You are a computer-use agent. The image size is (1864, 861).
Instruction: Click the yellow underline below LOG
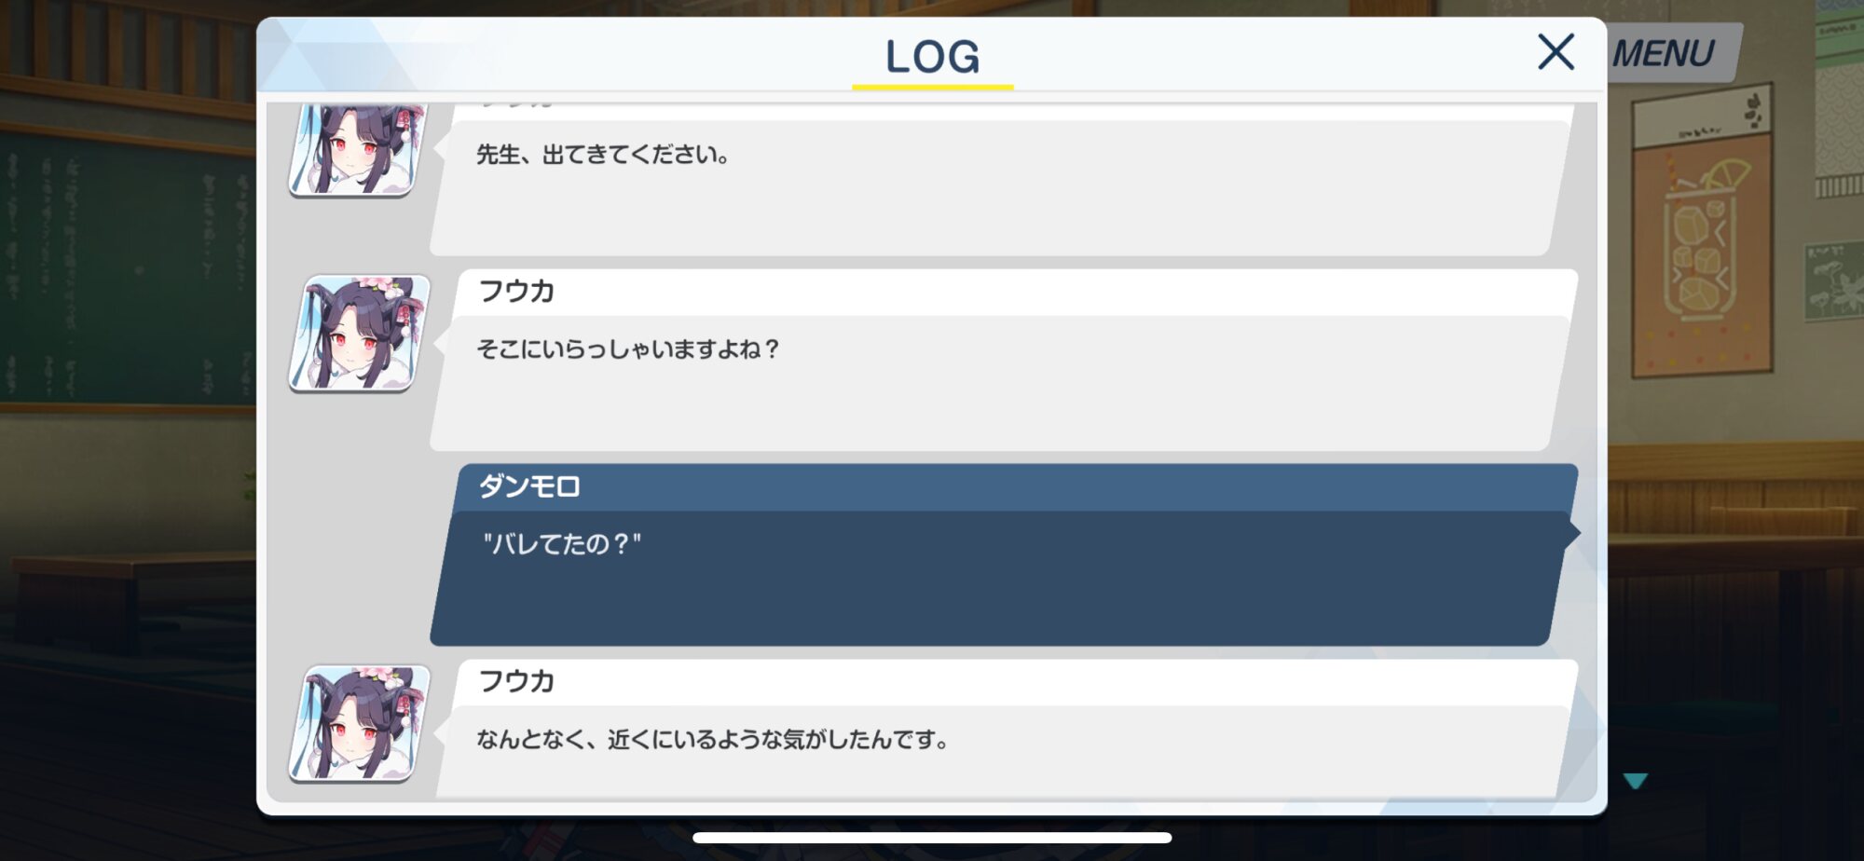(932, 87)
